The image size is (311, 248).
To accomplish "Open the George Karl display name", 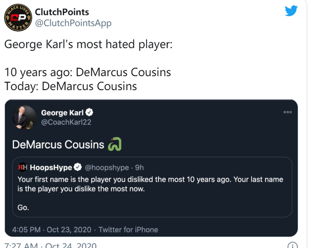I will (62, 113).
